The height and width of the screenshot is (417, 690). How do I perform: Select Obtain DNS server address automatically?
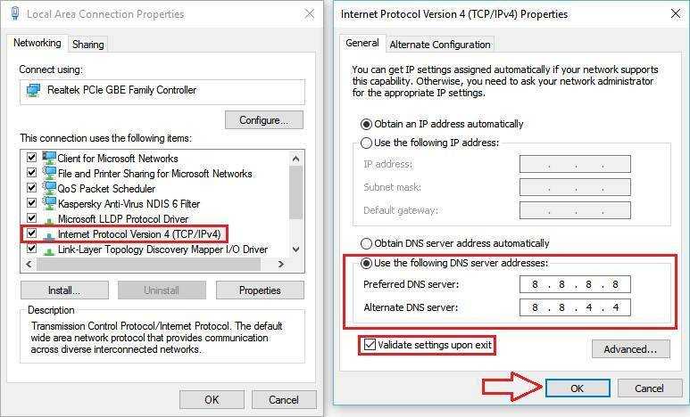click(366, 243)
